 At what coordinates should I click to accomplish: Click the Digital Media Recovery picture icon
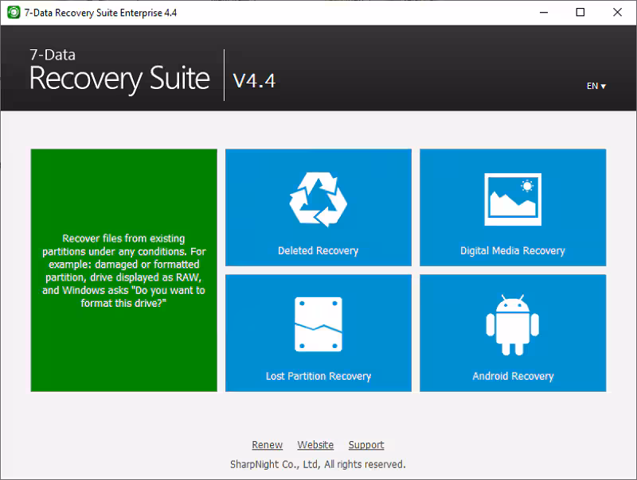pos(513,199)
